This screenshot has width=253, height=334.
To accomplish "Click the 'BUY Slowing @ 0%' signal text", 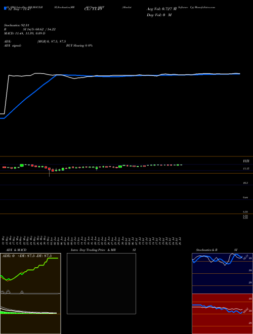I will click(x=79, y=46).
